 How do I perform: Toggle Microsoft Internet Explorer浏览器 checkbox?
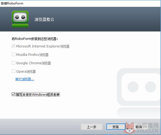(x=13, y=46)
